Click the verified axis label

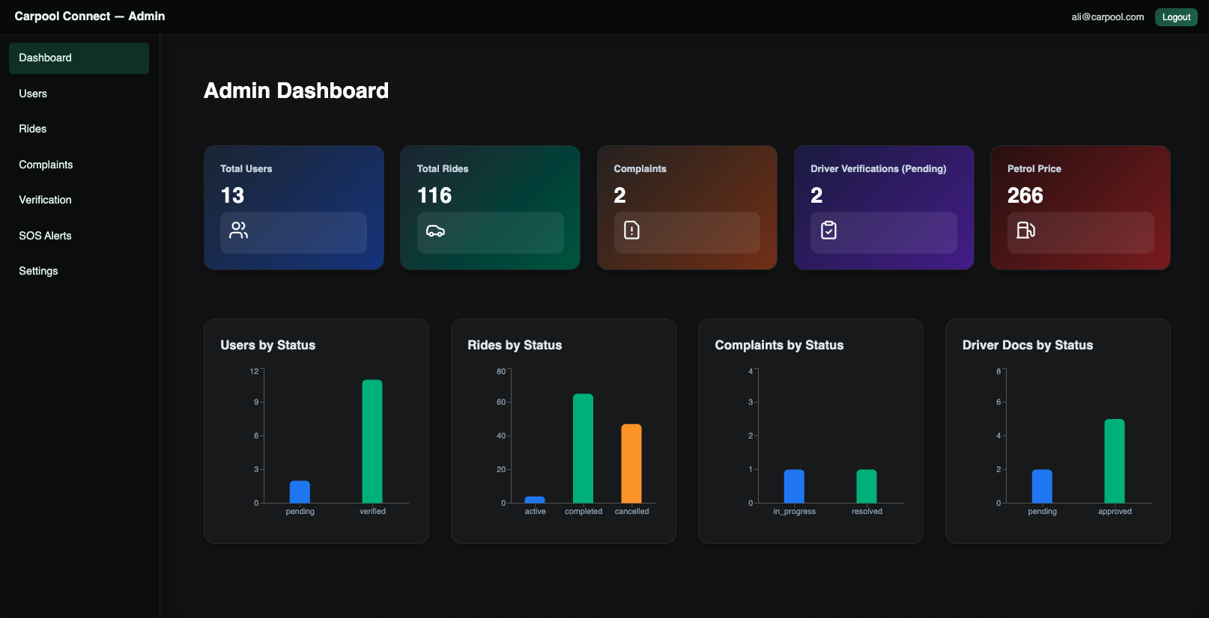click(372, 512)
